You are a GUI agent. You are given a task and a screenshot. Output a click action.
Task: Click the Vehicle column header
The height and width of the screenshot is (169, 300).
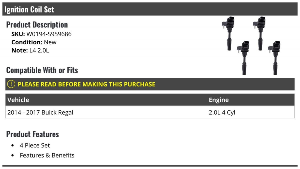pyautogui.click(x=18, y=100)
